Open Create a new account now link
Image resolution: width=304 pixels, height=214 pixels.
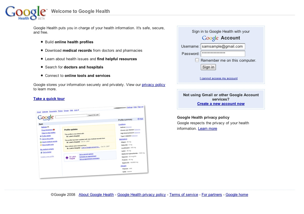pos(221,103)
